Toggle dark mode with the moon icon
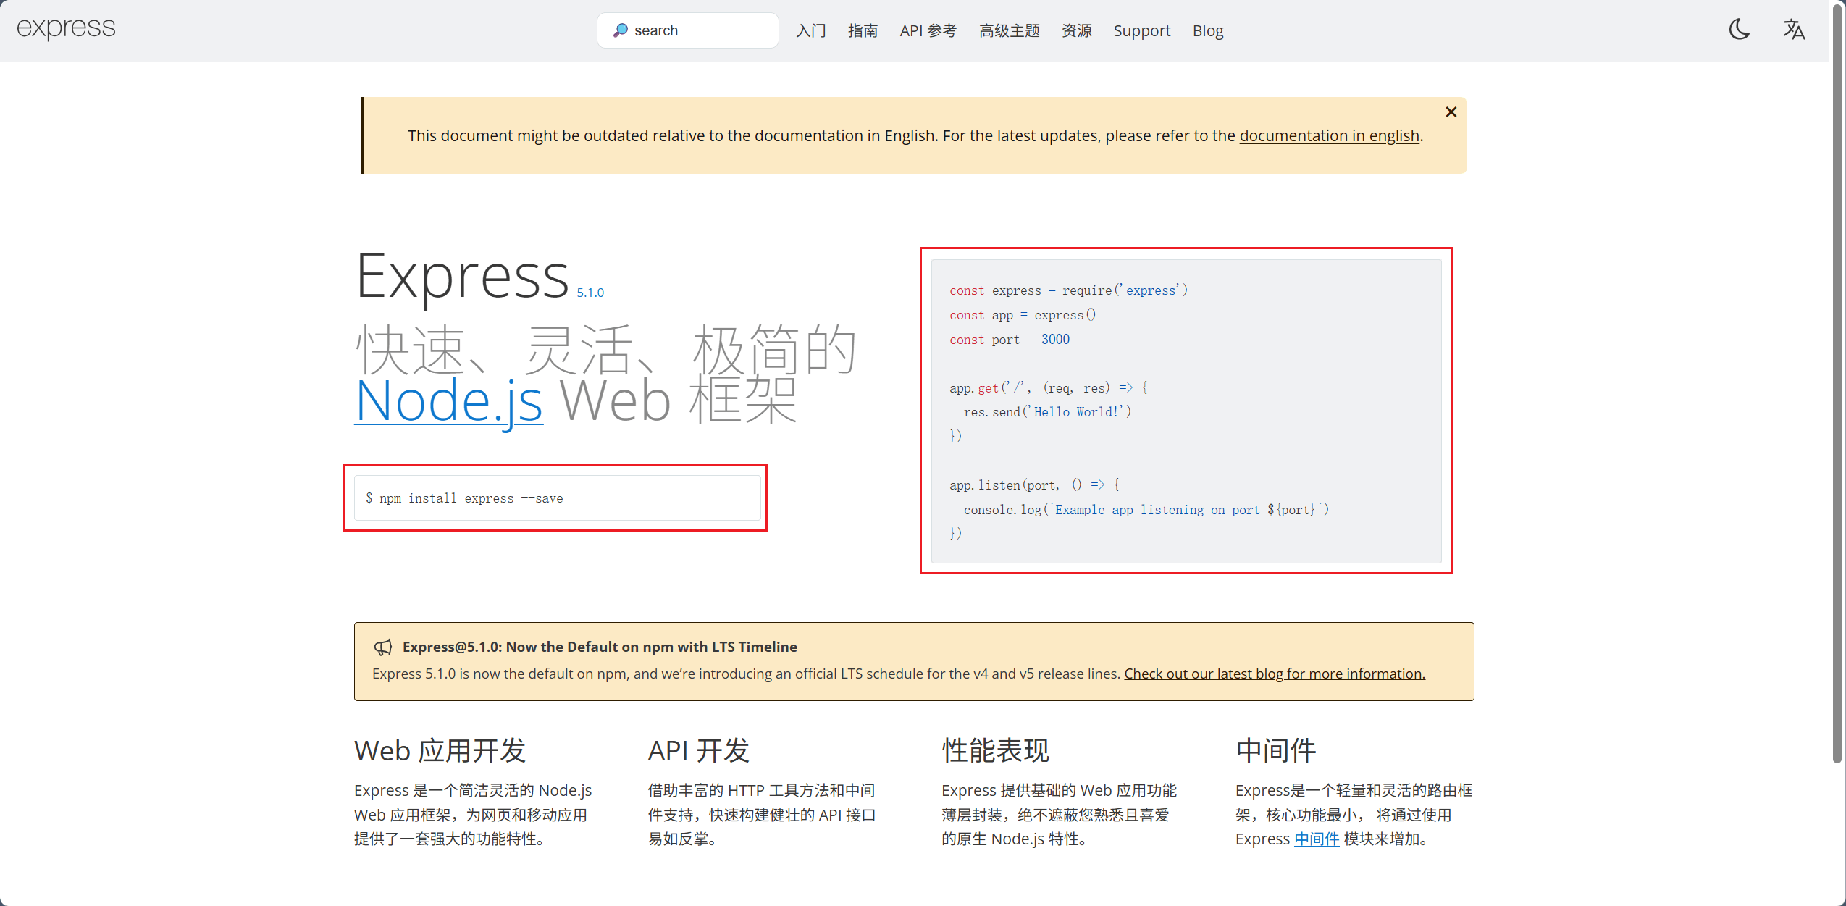1846x906 pixels. coord(1739,30)
